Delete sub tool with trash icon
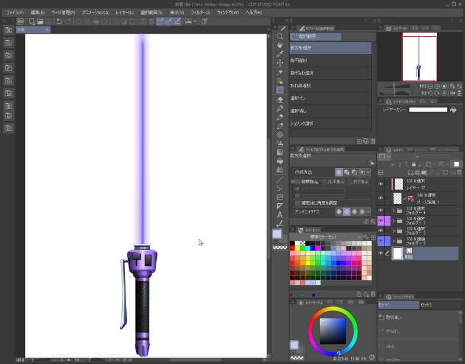The height and width of the screenshot is (364, 465). pos(373,141)
